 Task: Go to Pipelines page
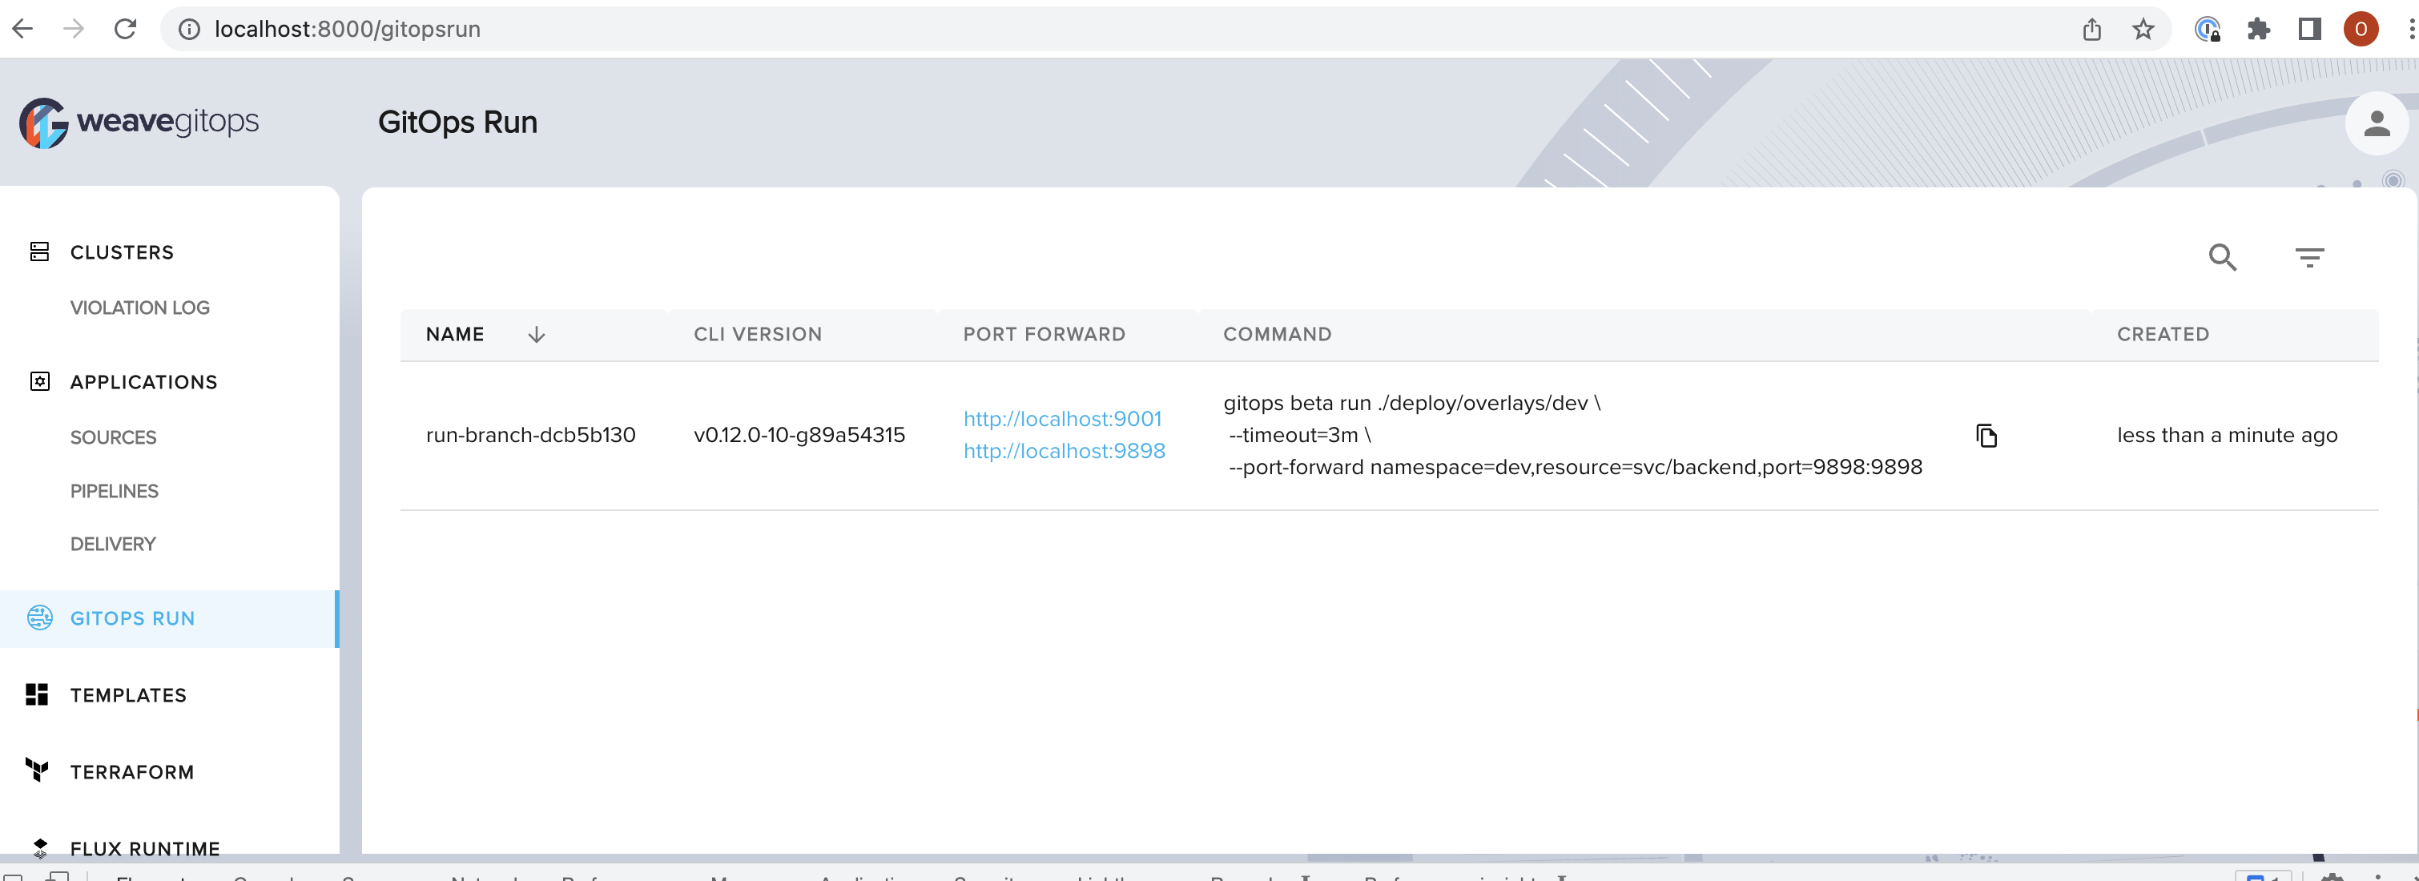coord(115,490)
